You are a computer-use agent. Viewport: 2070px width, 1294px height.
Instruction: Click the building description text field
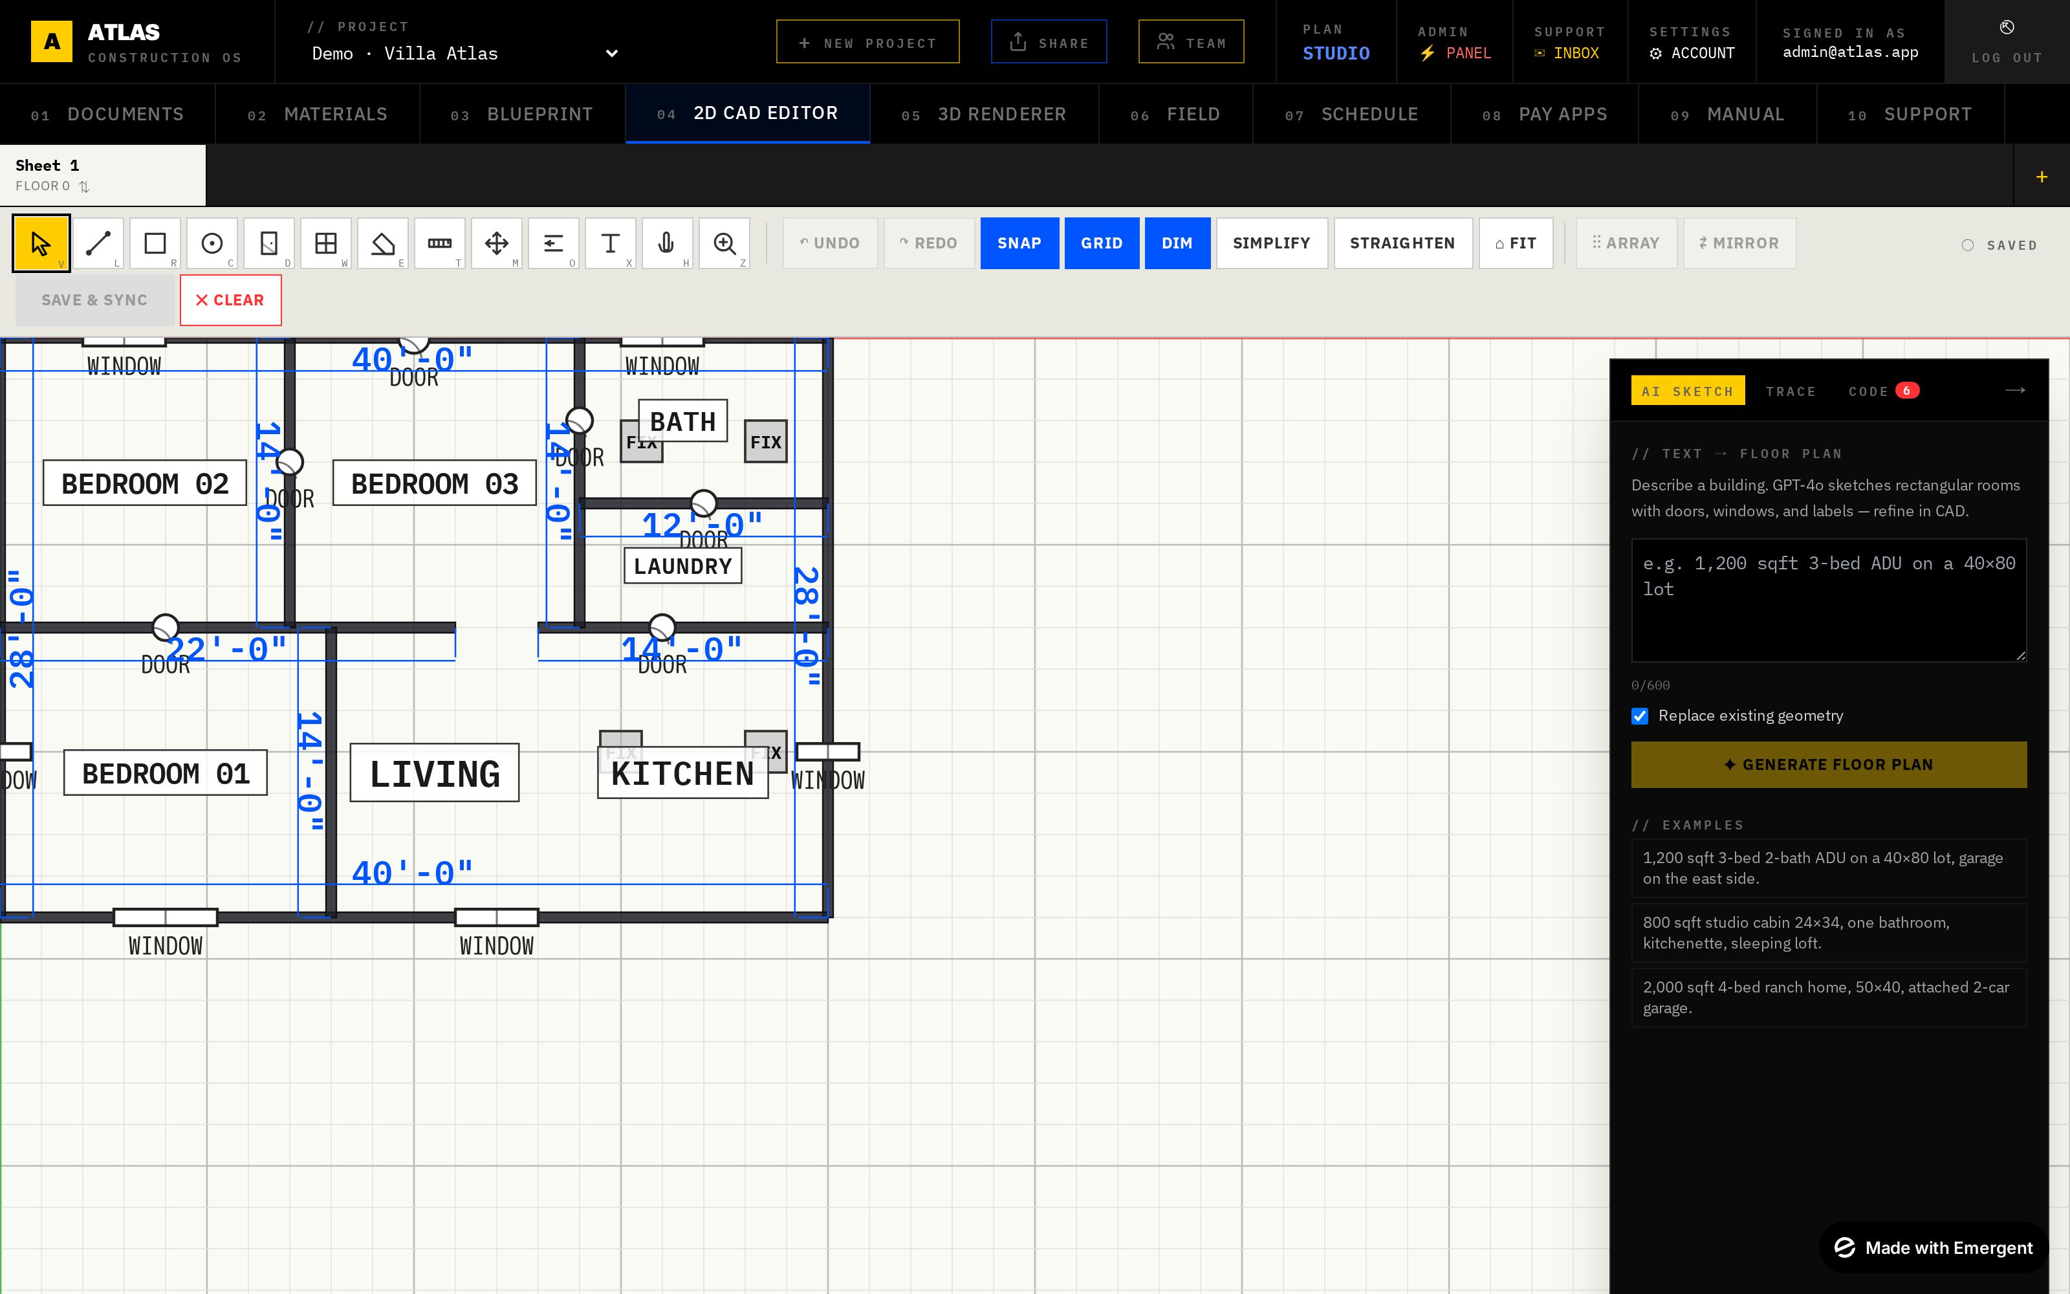tap(1829, 600)
